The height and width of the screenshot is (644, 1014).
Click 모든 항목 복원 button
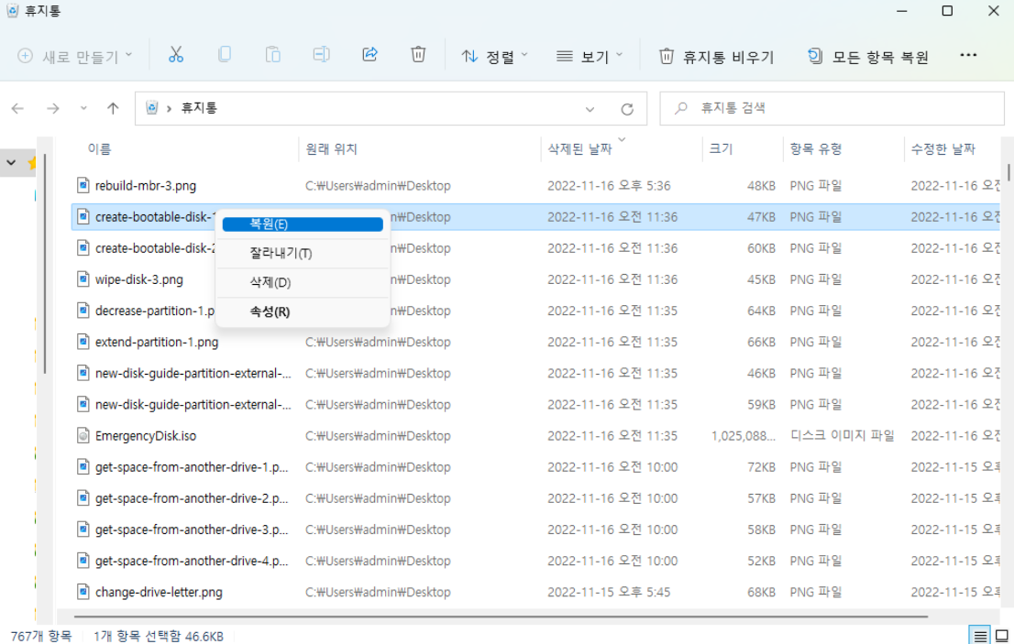[x=867, y=56]
